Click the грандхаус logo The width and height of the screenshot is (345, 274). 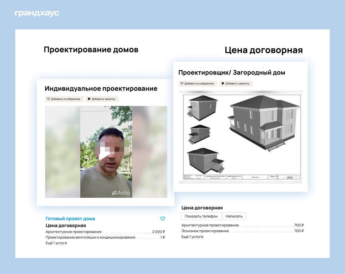point(37,14)
